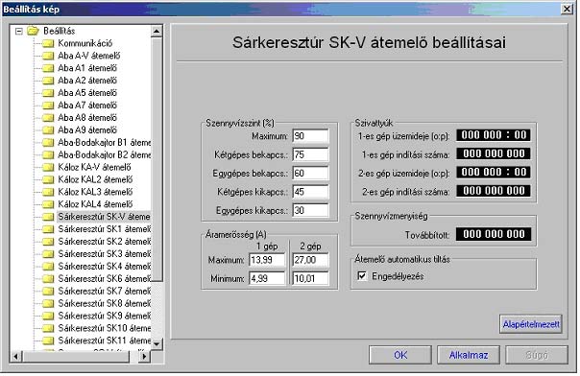Toggle the Engedélyezés checkbox

[362, 276]
